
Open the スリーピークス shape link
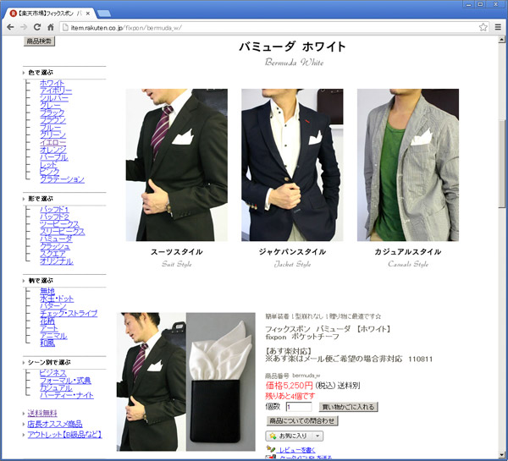[63, 232]
